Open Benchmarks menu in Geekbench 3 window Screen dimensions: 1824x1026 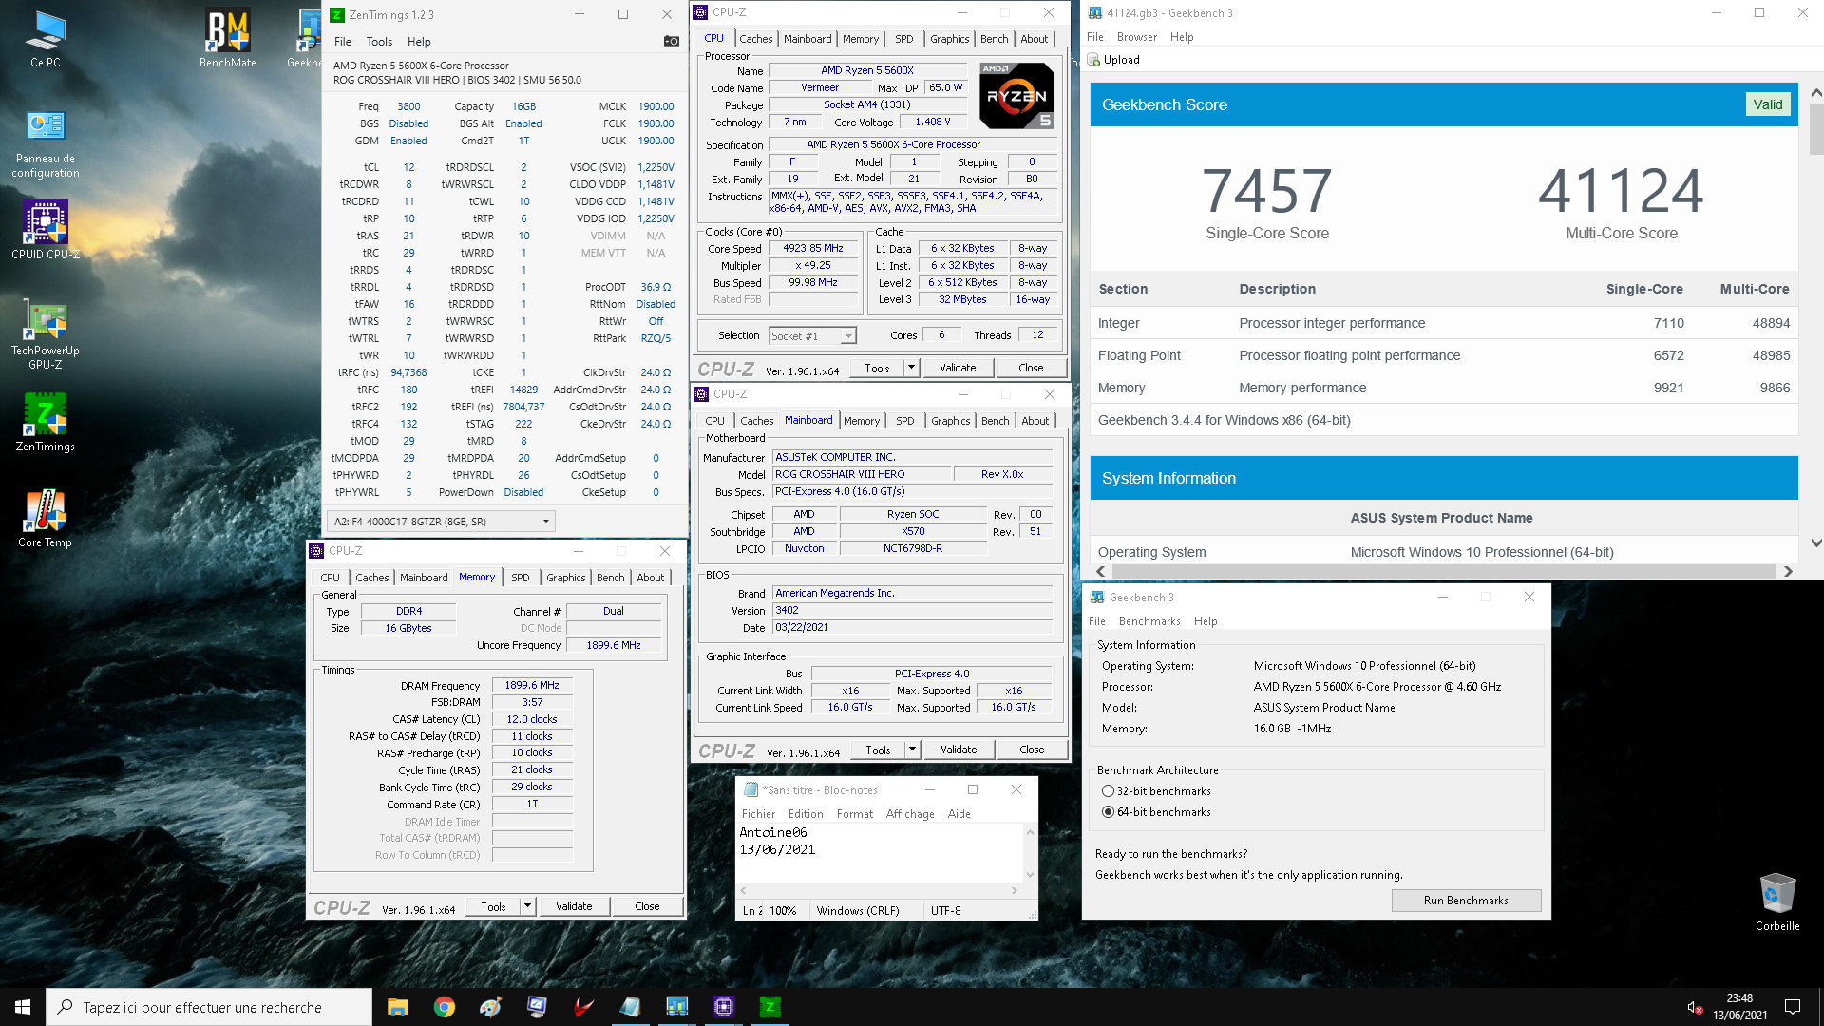[x=1149, y=621]
